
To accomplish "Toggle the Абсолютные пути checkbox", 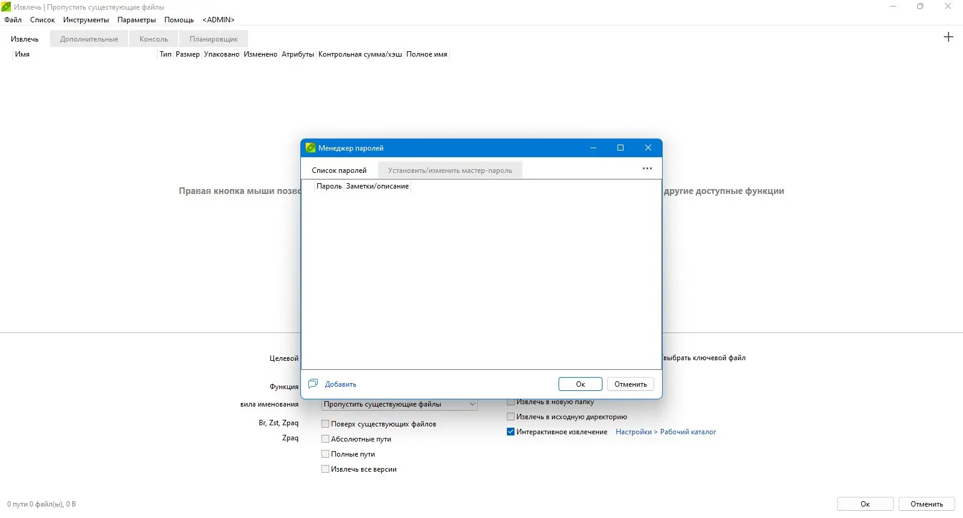I will 325,439.
